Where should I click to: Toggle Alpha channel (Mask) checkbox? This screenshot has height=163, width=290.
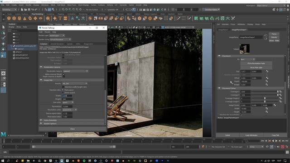(63, 74)
